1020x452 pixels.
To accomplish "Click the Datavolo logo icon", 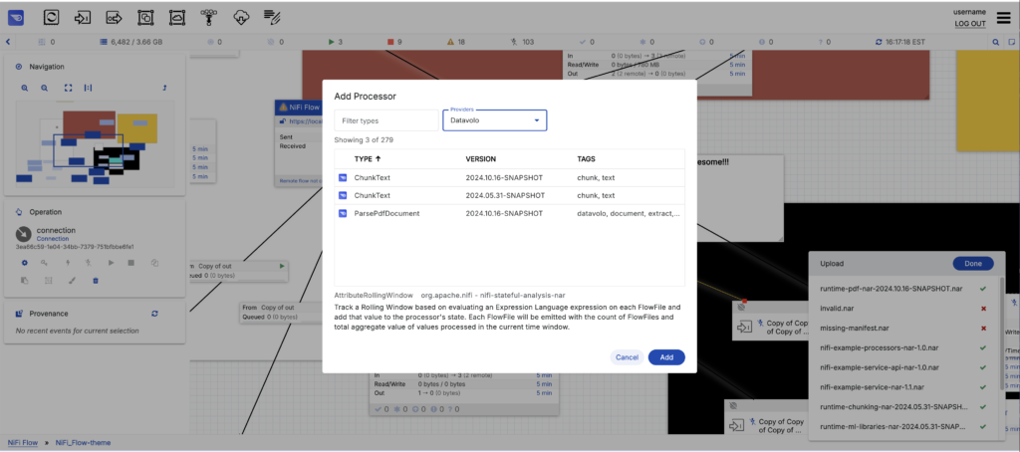I will pyautogui.click(x=16, y=18).
